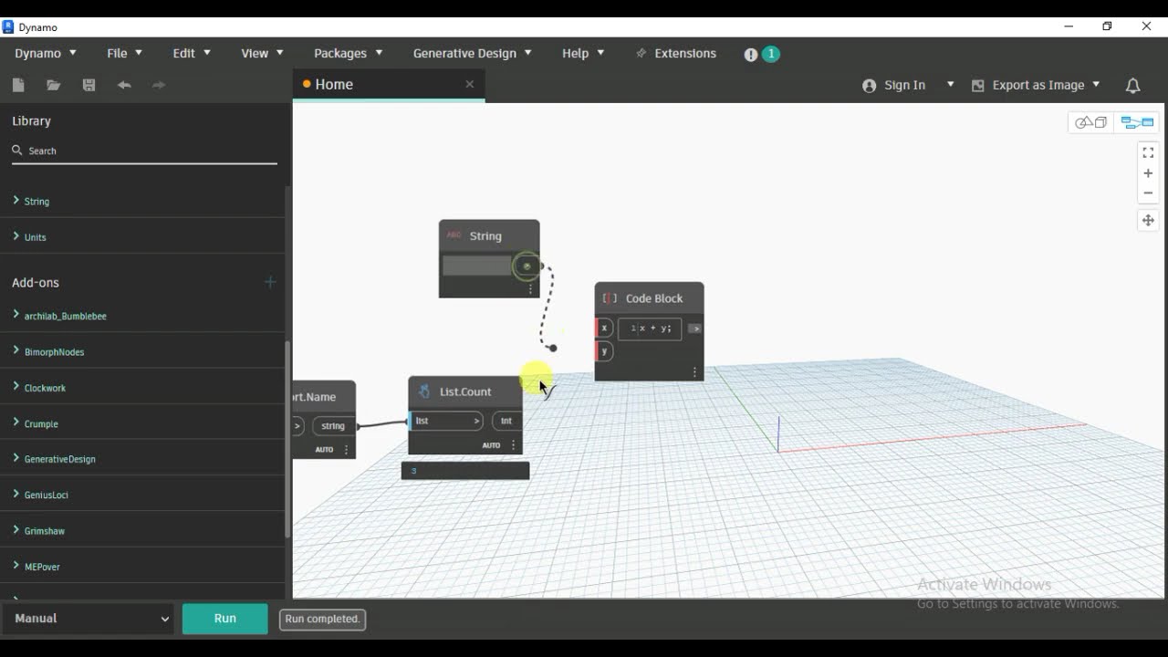Click the List.Count list input port
The height and width of the screenshot is (657, 1168).
click(x=446, y=421)
